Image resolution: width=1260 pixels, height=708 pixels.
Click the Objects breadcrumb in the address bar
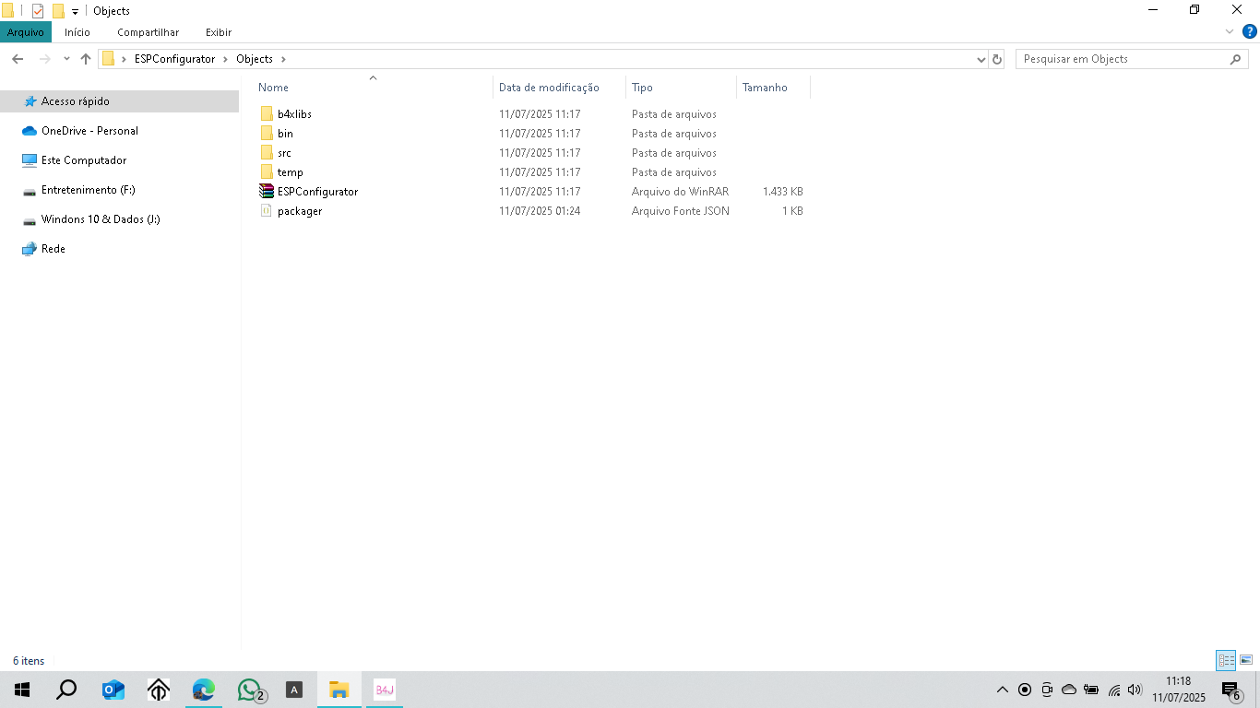(255, 59)
